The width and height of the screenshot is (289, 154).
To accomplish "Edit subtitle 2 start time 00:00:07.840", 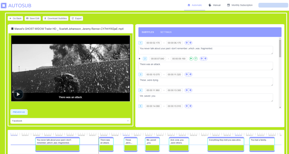I will (158, 59).
